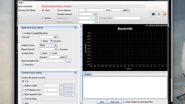Open the Output Format KBits dropdown
This screenshot has width=185, height=104.
coord(55,45)
